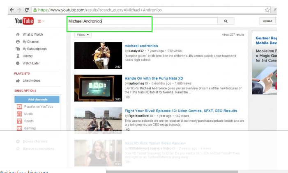Open My Subscriptions

coord(35,49)
